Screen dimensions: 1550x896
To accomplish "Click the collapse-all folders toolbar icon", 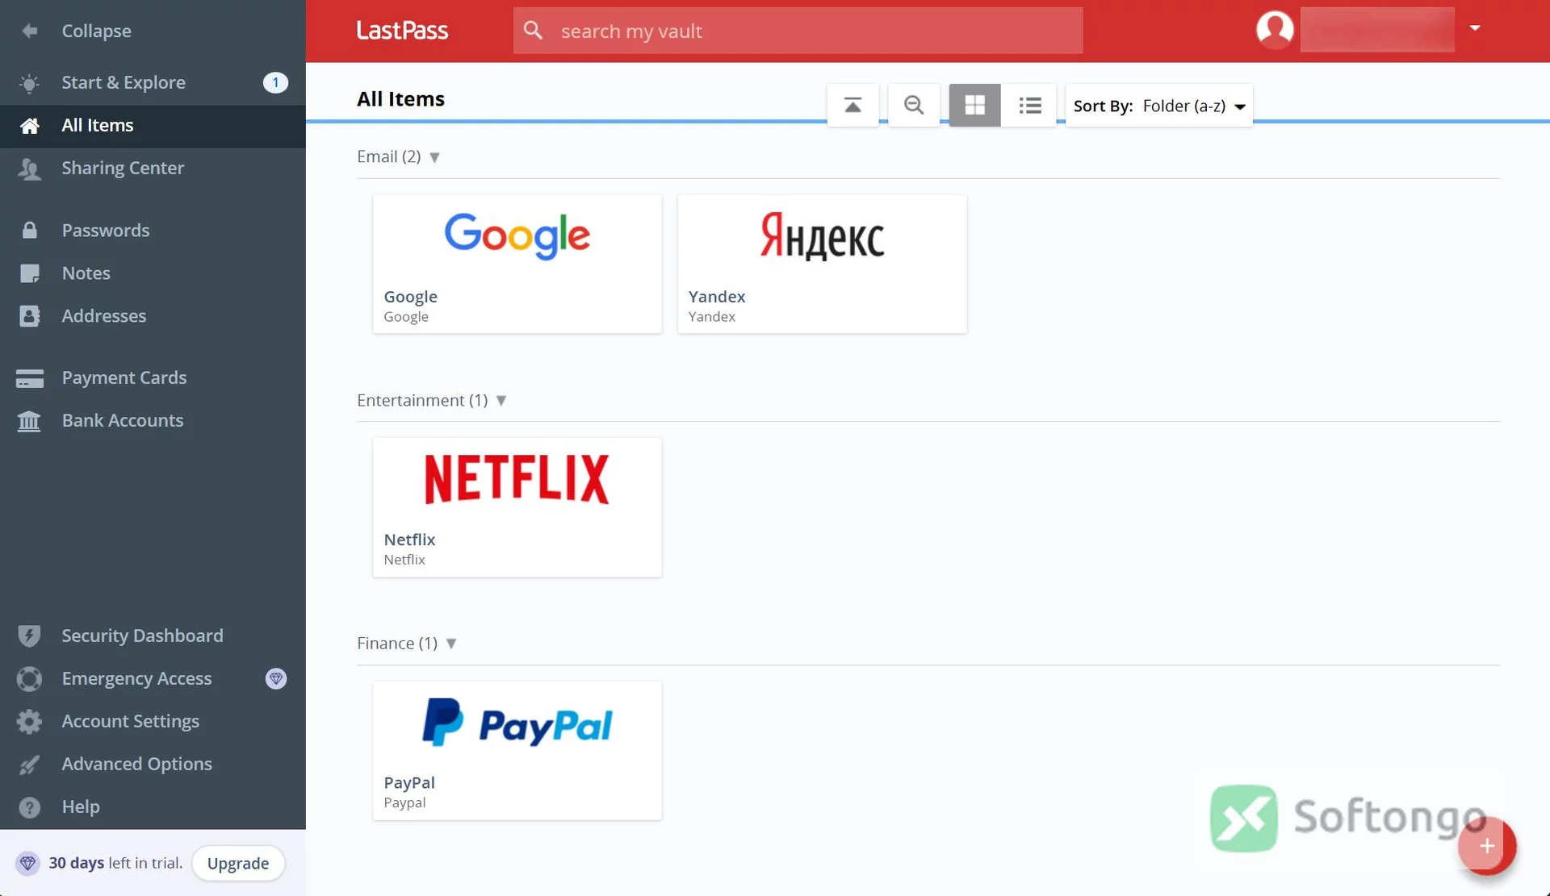I will (852, 105).
